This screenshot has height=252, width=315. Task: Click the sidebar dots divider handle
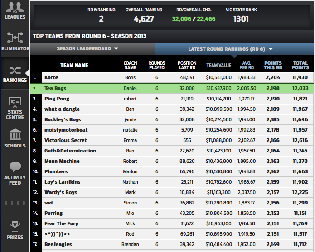coord(15,203)
